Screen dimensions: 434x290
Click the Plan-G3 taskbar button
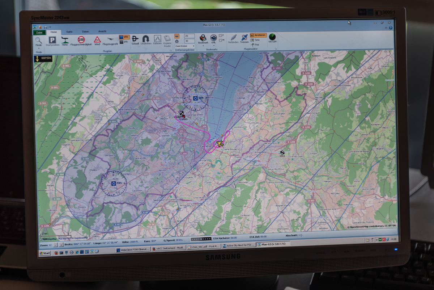point(273,244)
